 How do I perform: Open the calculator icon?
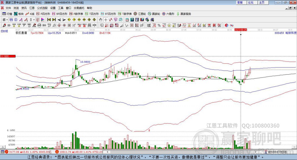tap(132, 20)
